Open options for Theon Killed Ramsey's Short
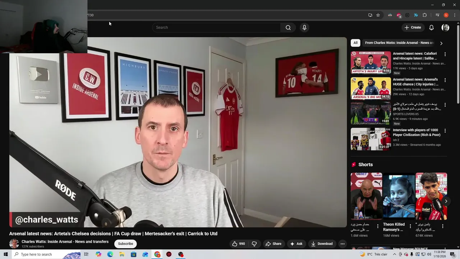The width and height of the screenshot is (460, 259). coord(410,226)
